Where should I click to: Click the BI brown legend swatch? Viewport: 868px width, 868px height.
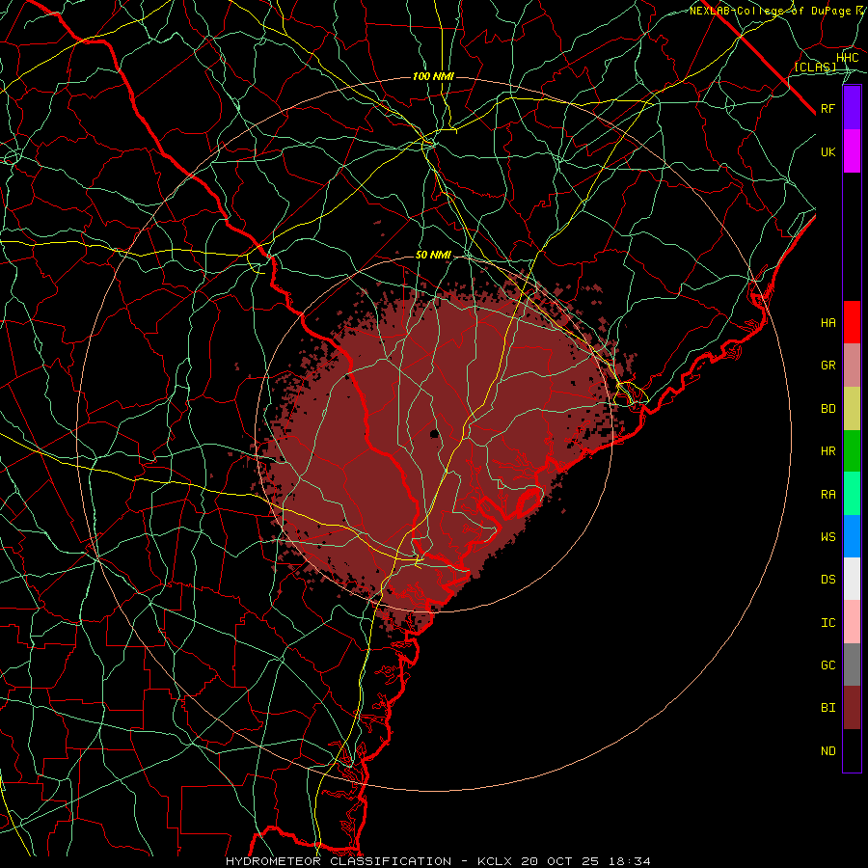pos(852,708)
